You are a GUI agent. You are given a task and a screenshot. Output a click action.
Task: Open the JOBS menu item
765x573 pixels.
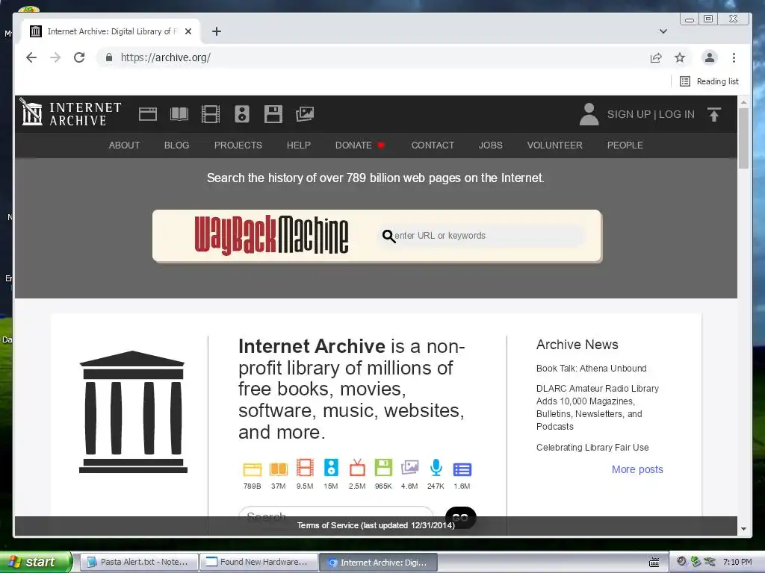coord(490,145)
